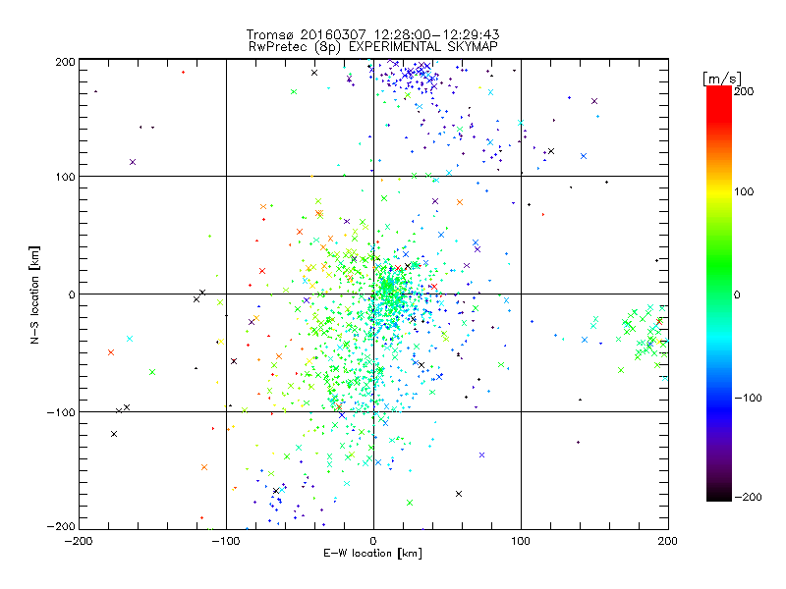Click the "[m/s]" colorbar unit label
Image resolution: width=786 pixels, height=589 pixels.
click(722, 79)
